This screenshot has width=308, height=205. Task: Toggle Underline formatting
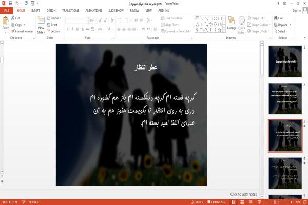78,29
